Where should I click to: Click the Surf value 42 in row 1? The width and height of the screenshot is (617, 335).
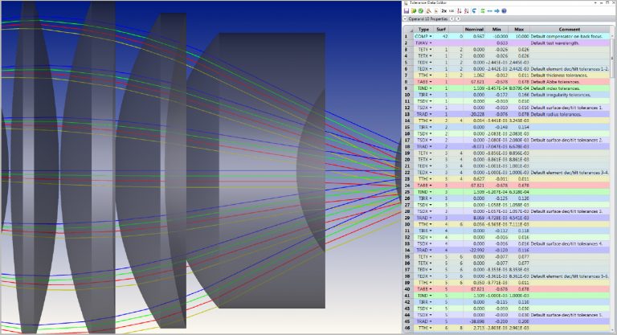(x=445, y=36)
